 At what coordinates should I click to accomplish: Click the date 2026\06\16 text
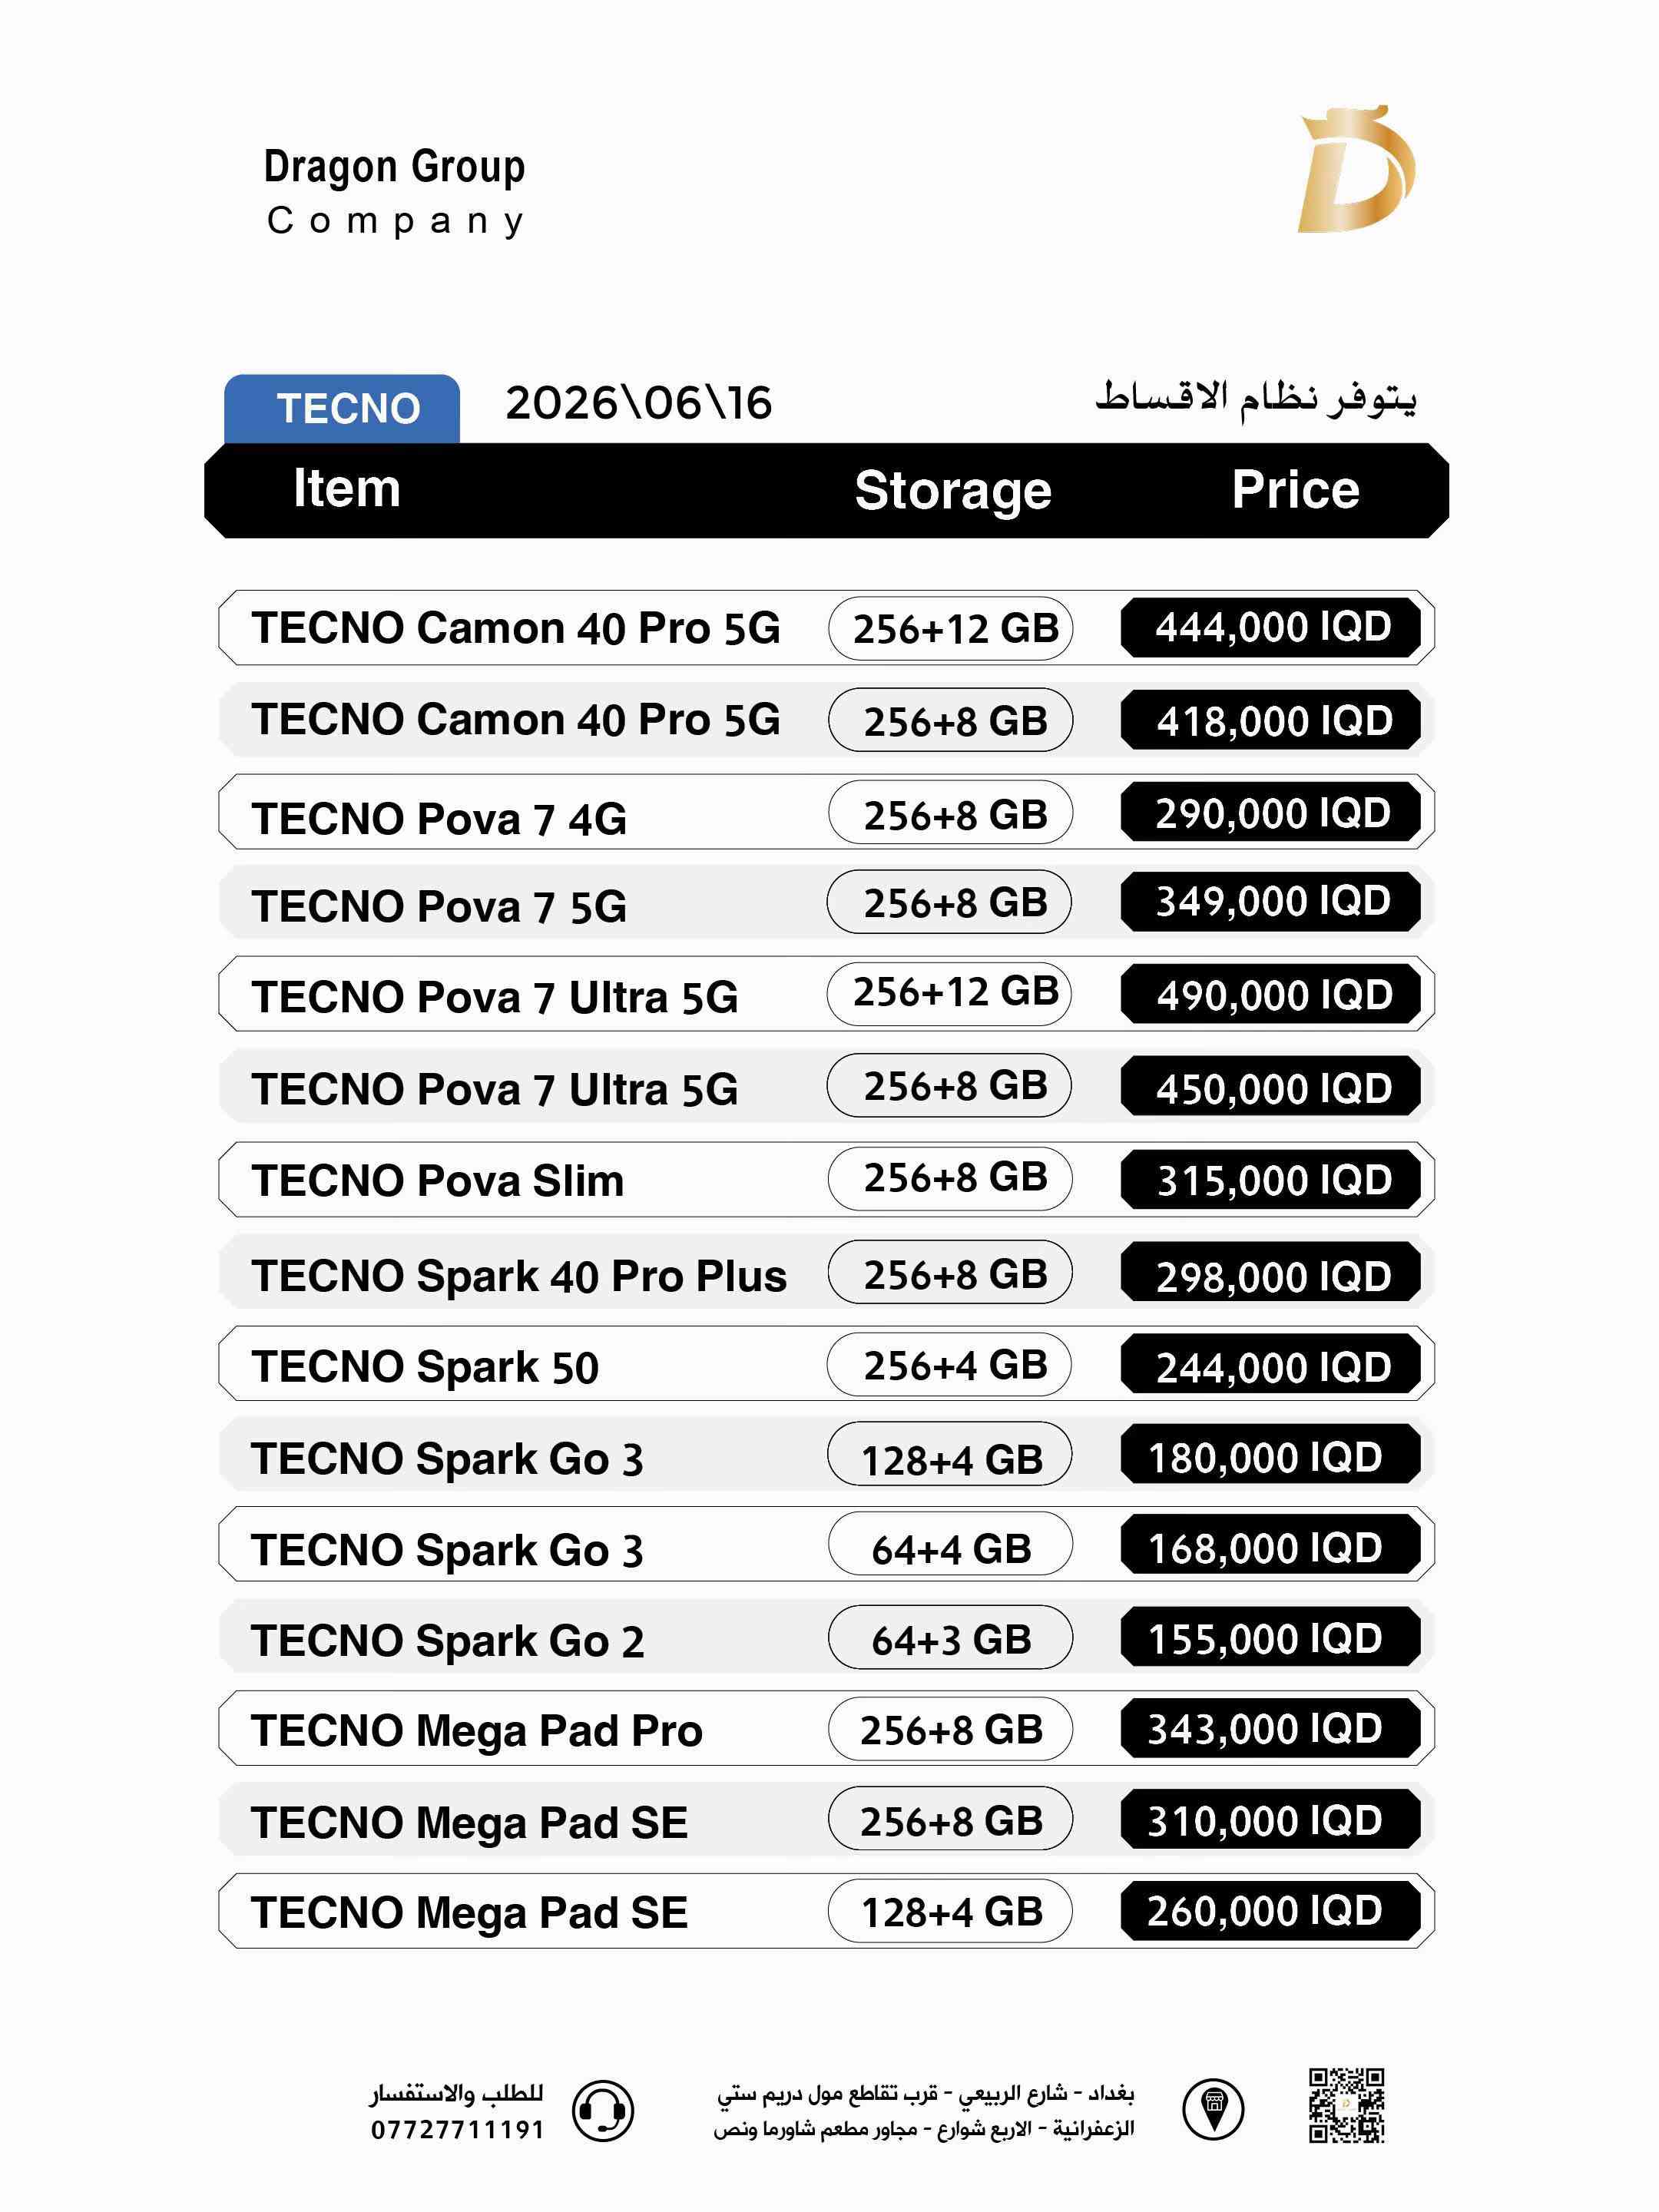click(x=639, y=404)
